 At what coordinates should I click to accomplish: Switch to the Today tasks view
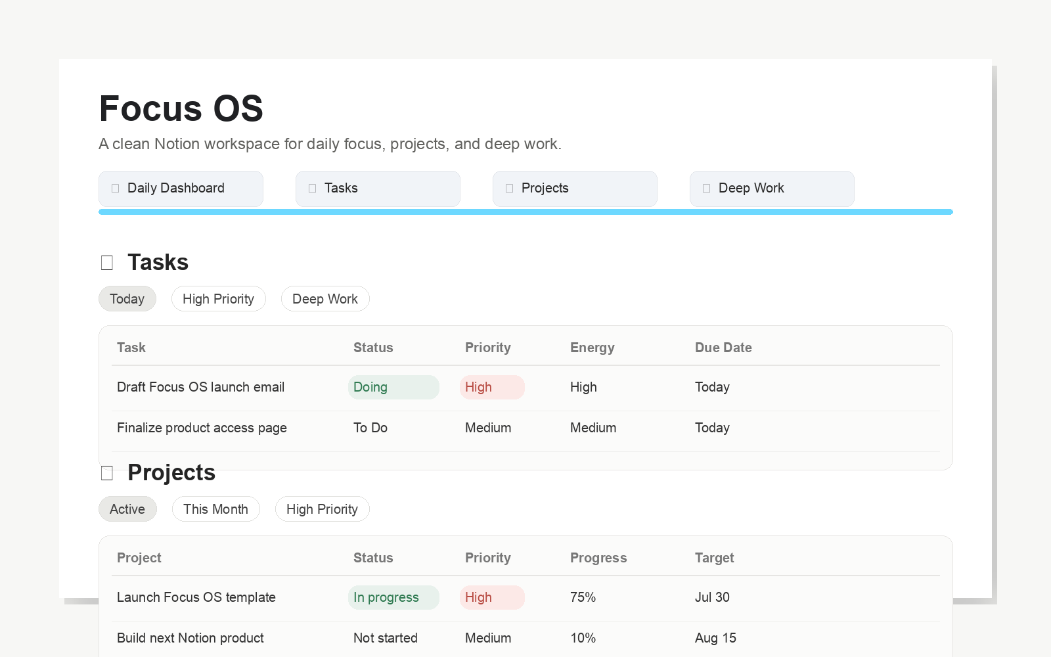[127, 299]
